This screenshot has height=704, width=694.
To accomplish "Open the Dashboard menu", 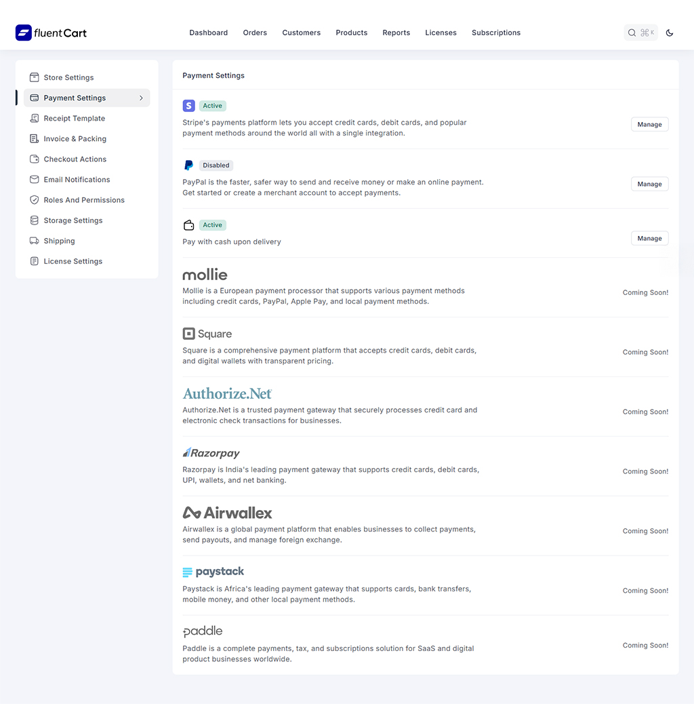I will point(209,33).
